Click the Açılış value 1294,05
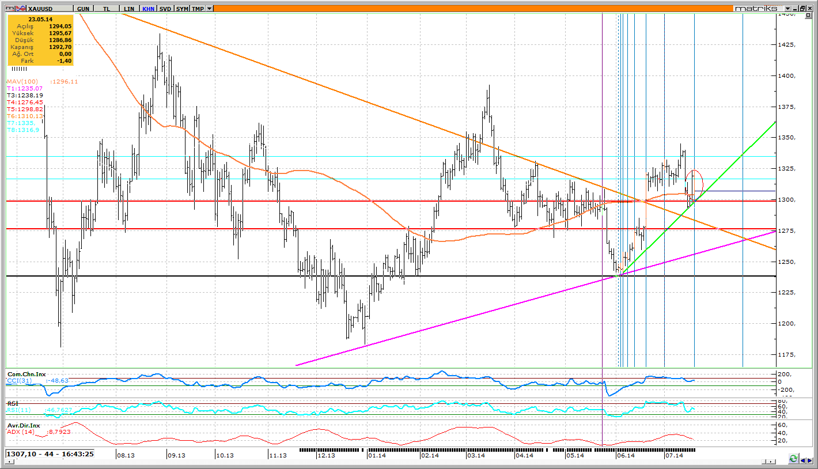The image size is (818, 469). point(60,26)
